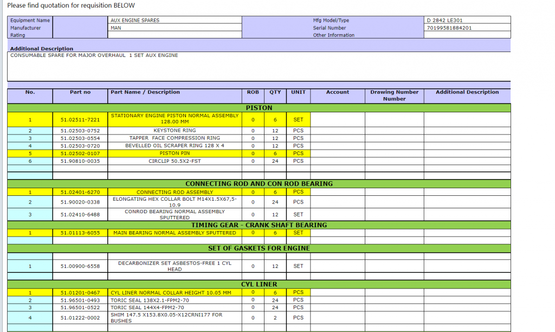The image size is (555, 332).
Task: Click the Account column header
Action: click(x=337, y=92)
